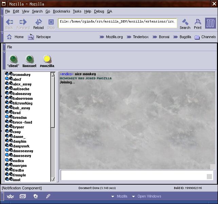Screen dimensions: 218x204
Task: Click the Notification Component status text
Action: tap(22, 188)
